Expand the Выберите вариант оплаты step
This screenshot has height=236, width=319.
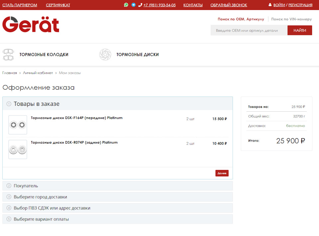coord(117,219)
